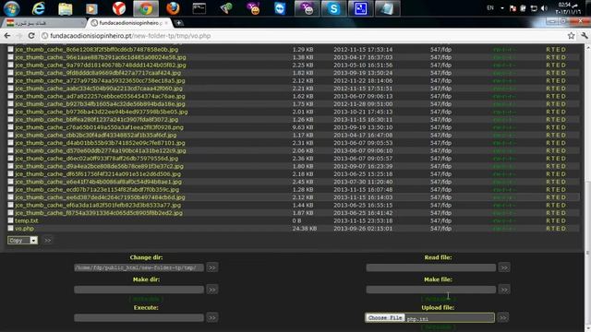Apply the Copy action with arrow button
Image resolution: width=591 pixels, height=332 pixels.
pos(47,240)
